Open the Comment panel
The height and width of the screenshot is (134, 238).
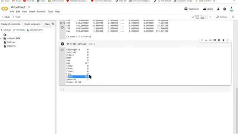pos(192,9)
